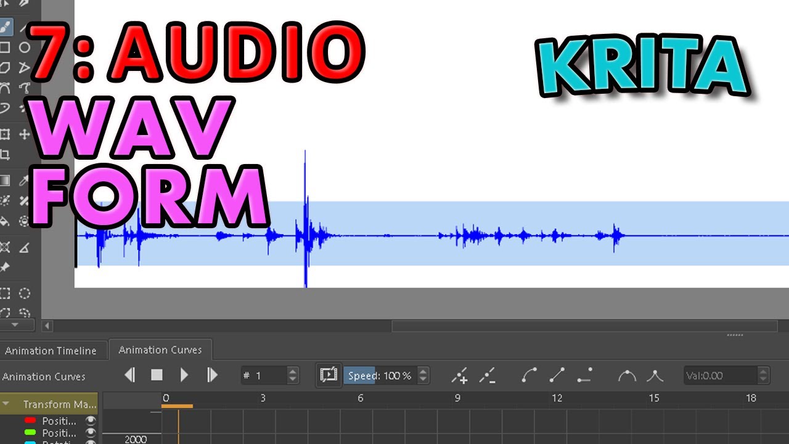Toggle visibility of red Position curve
This screenshot has height=444, width=789.
[91, 421]
